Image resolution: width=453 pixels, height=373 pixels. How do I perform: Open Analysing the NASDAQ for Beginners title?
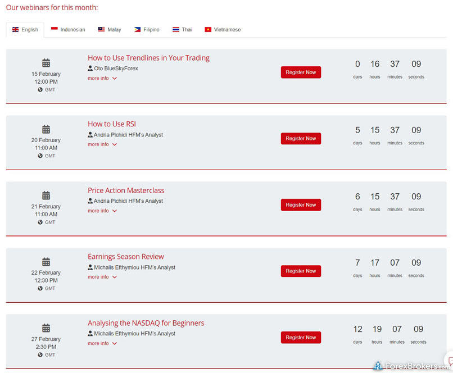146,323
